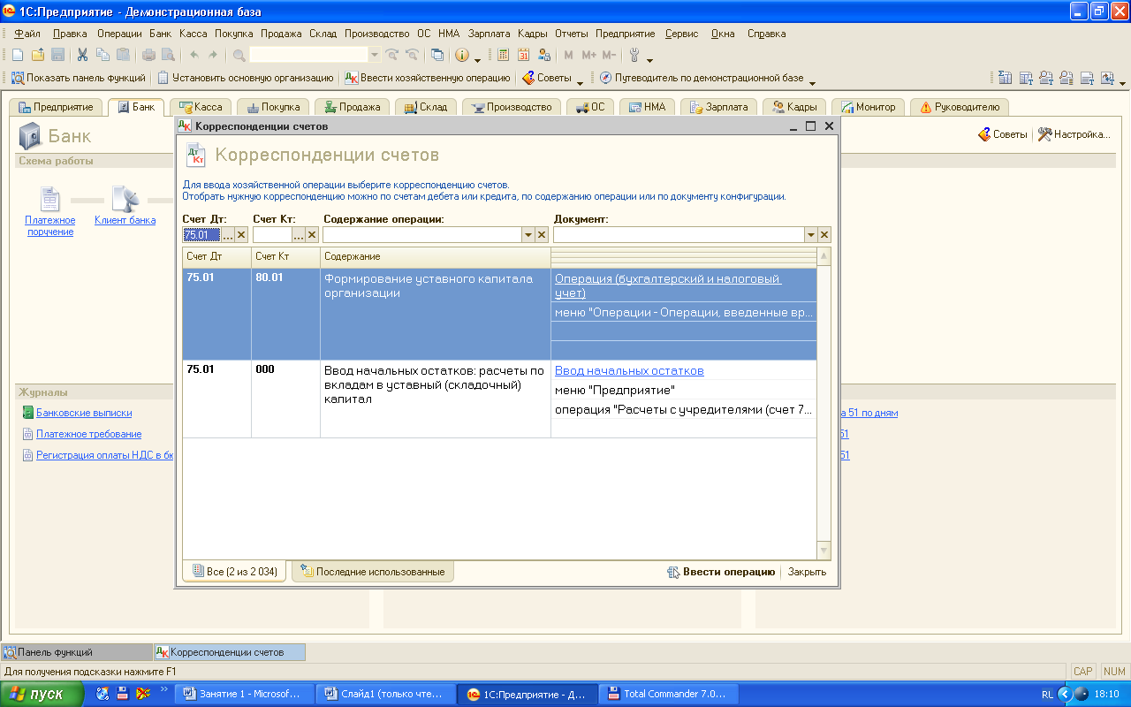The width and height of the screenshot is (1131, 707).
Task: Switch to the Руководителю tab
Action: click(x=959, y=107)
